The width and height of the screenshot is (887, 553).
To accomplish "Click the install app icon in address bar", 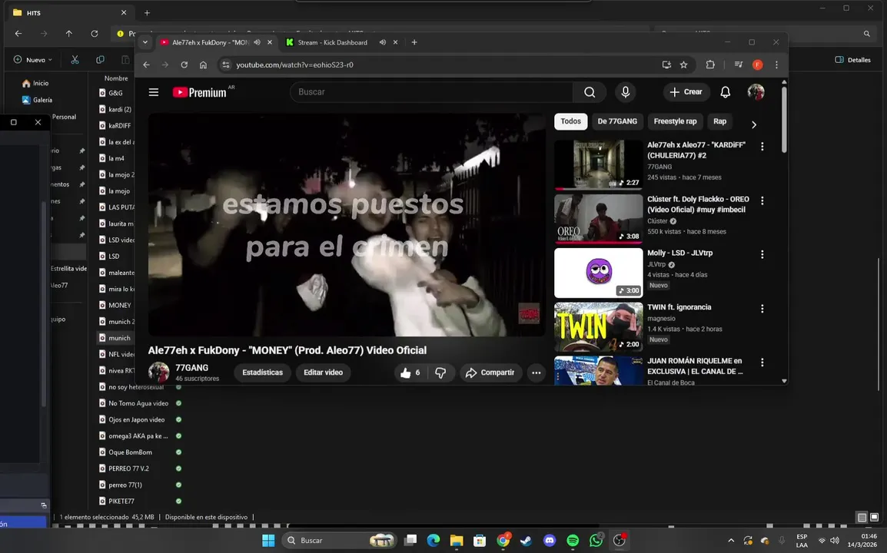I will click(x=666, y=65).
